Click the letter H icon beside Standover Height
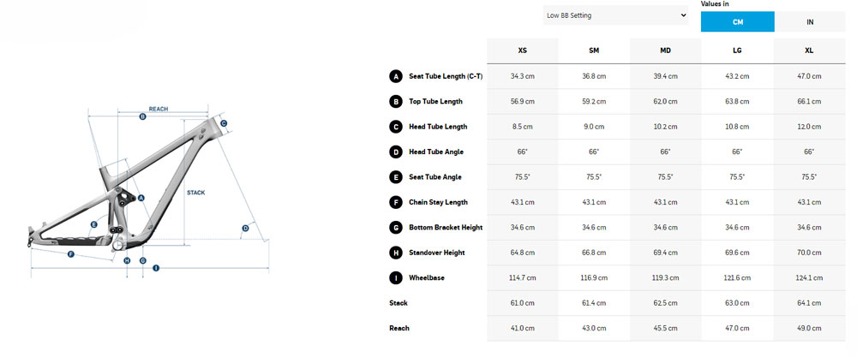Viewport: 857px width, 357px height. coord(395,253)
